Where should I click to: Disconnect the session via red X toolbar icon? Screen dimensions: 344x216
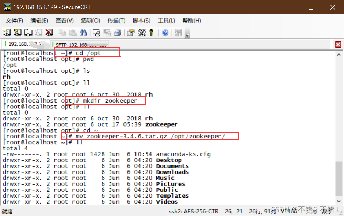49,33
